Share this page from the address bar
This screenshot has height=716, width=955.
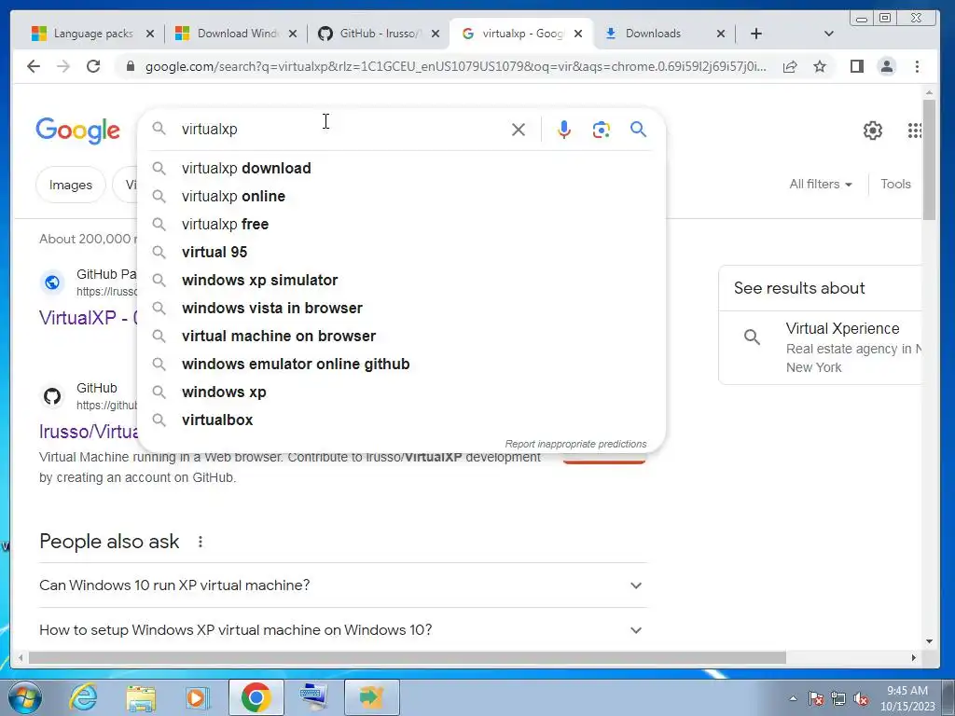[790, 66]
